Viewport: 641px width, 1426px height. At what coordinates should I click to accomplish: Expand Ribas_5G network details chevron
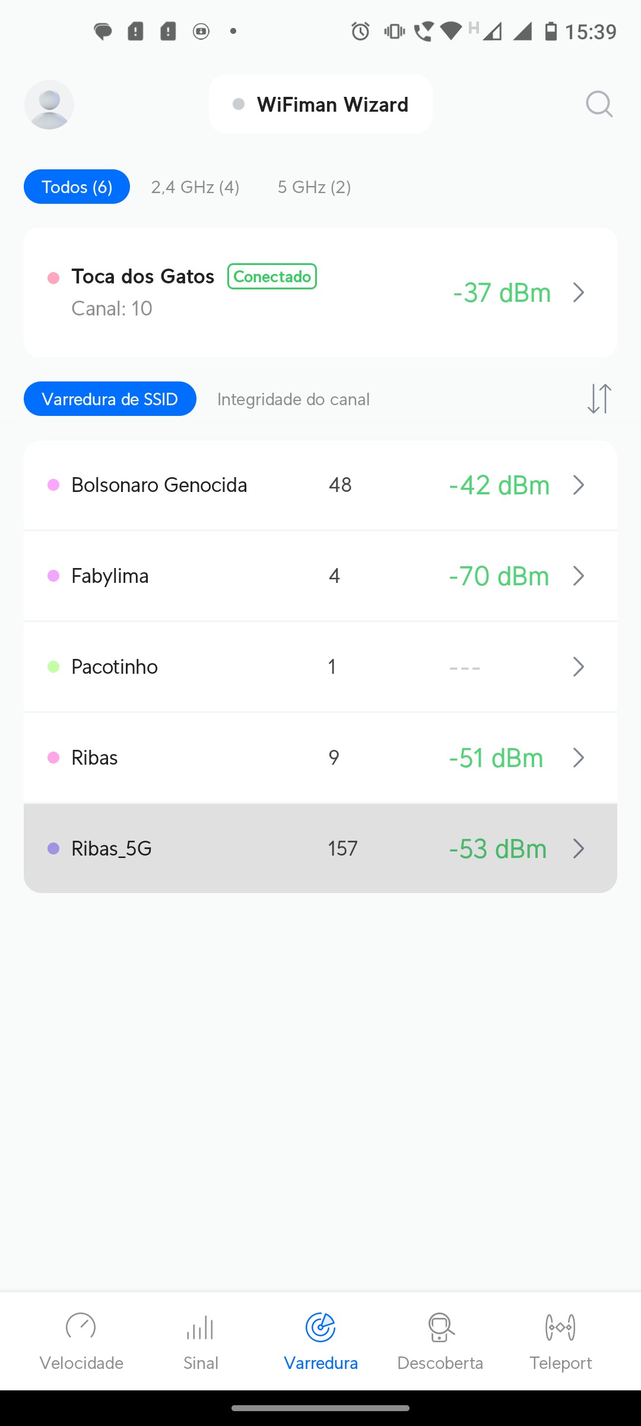[x=579, y=848]
